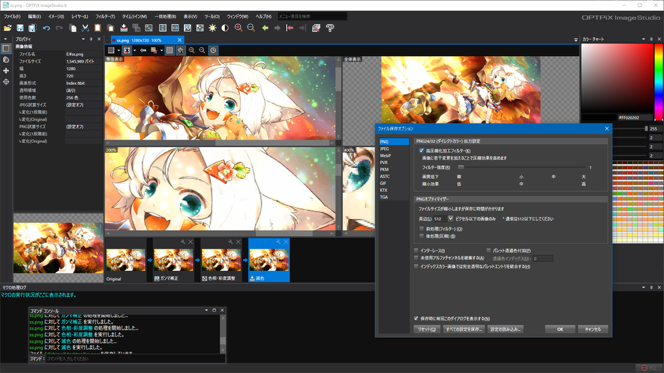
Task: Click the OK button in save dialog
Action: coord(560,329)
